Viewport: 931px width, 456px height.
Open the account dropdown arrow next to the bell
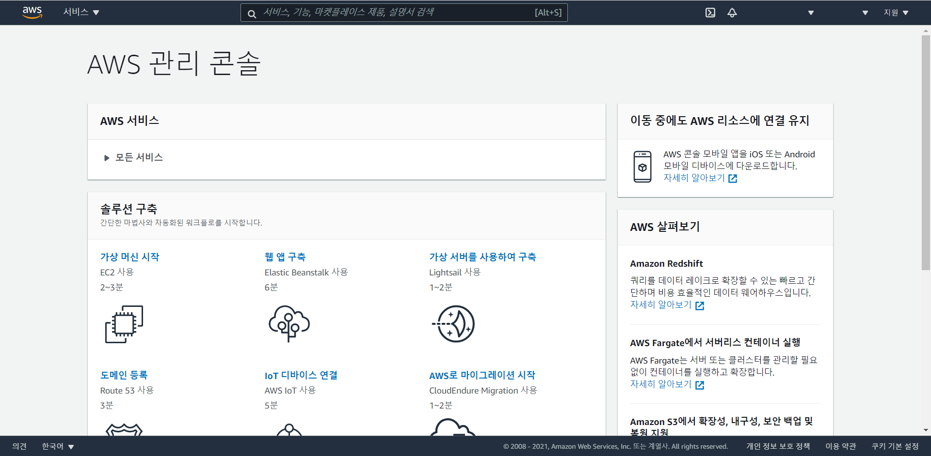811,13
